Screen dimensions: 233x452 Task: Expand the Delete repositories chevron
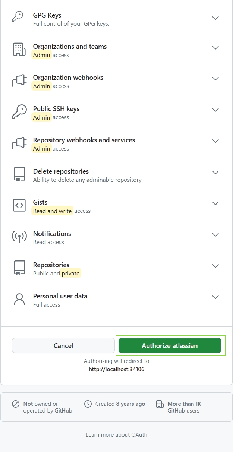[x=215, y=173]
